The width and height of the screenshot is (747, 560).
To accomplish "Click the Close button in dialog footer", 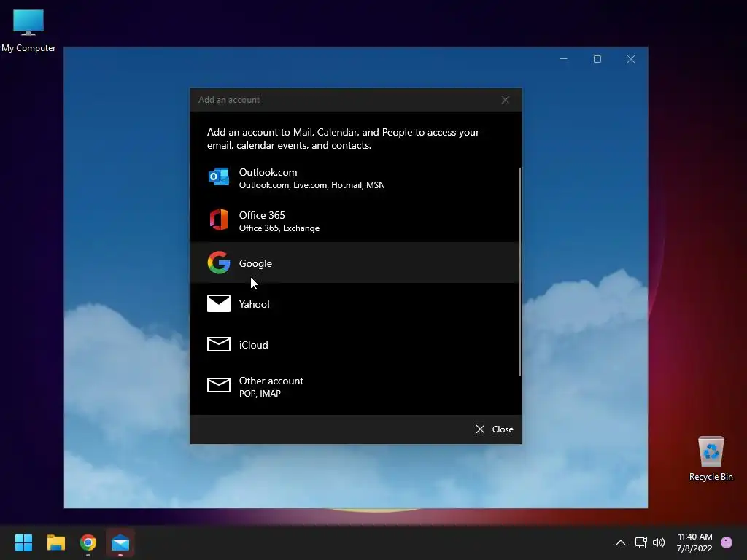I will (x=495, y=429).
